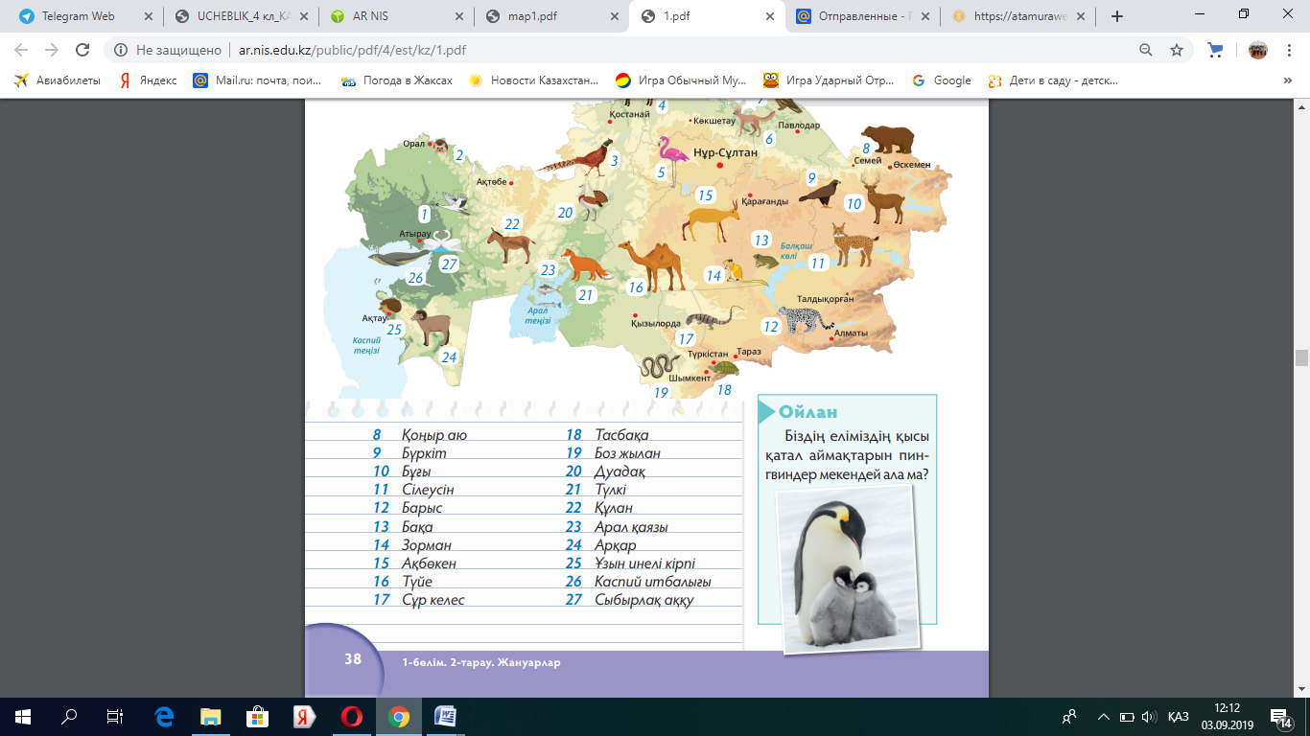Open Task View on the taskbar
Image resolution: width=1310 pixels, height=736 pixels.
pyautogui.click(x=115, y=716)
